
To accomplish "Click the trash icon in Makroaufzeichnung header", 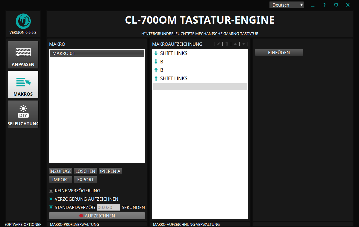I will (227, 44).
